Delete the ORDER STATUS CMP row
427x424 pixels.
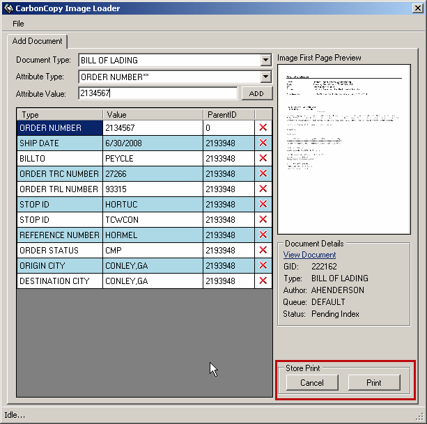tap(263, 251)
